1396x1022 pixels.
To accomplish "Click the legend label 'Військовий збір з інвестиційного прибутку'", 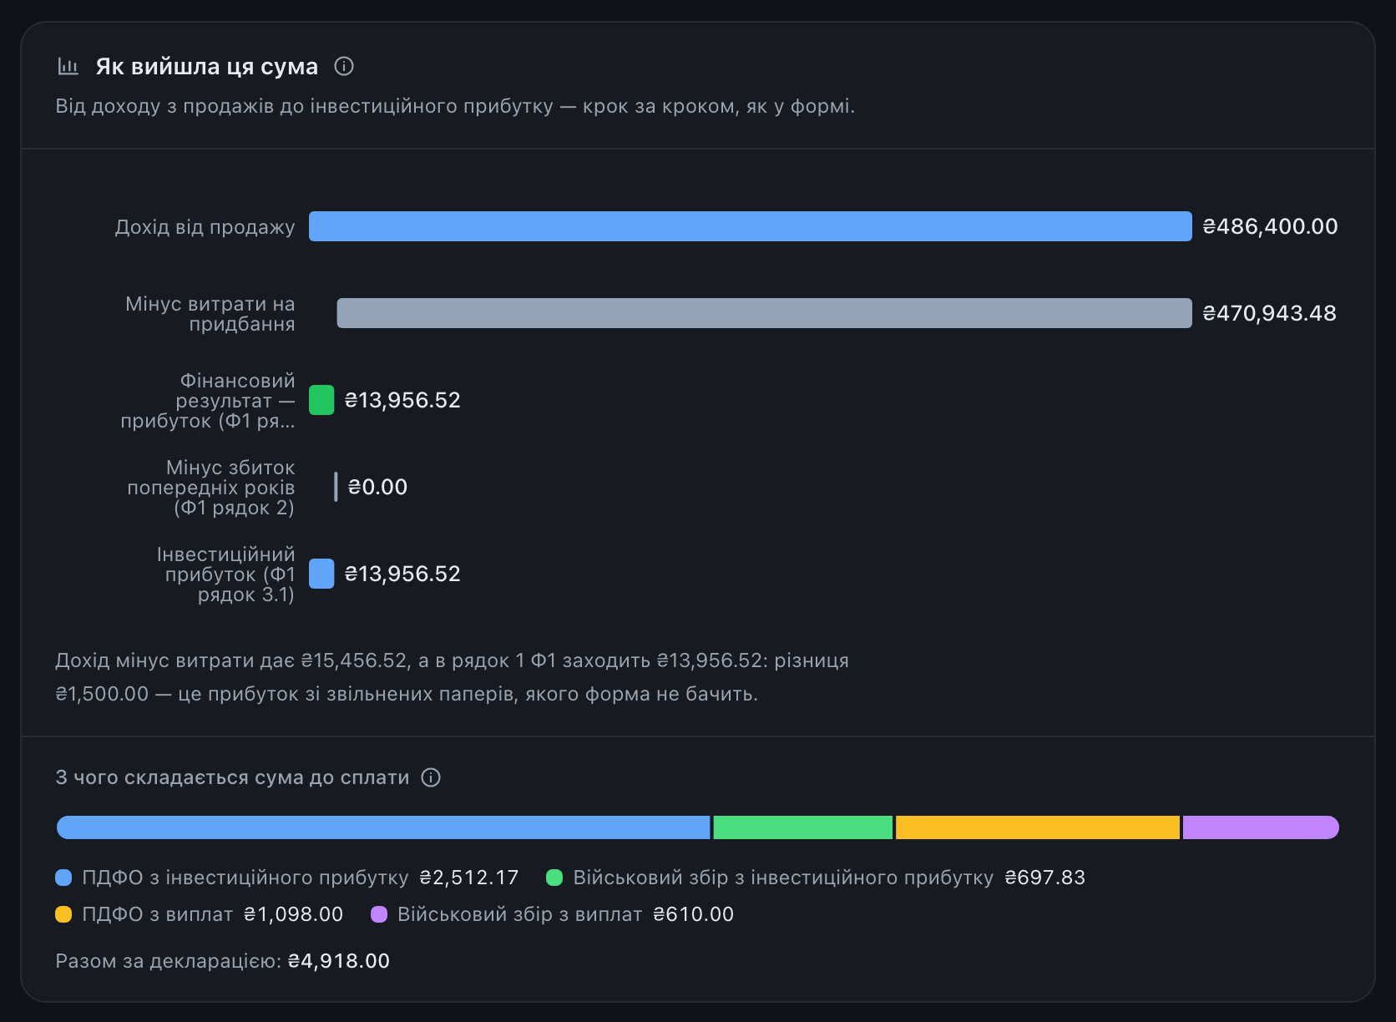I will (x=783, y=878).
